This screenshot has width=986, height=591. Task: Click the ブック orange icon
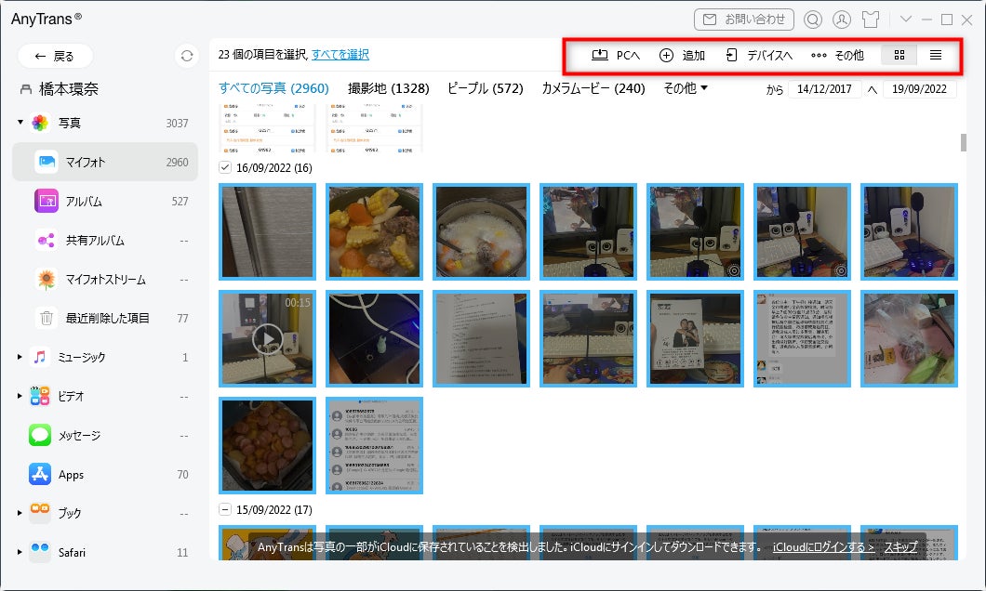tap(40, 513)
